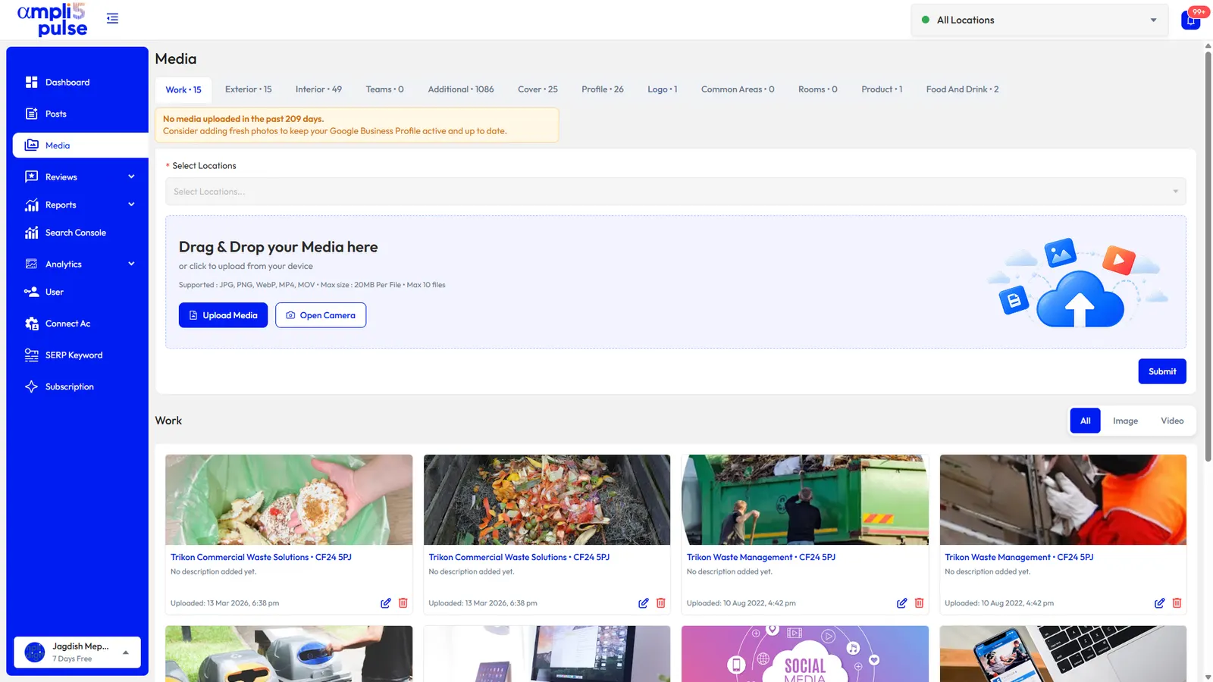
Task: Open the green garbage truck thumbnail
Action: coord(805,499)
